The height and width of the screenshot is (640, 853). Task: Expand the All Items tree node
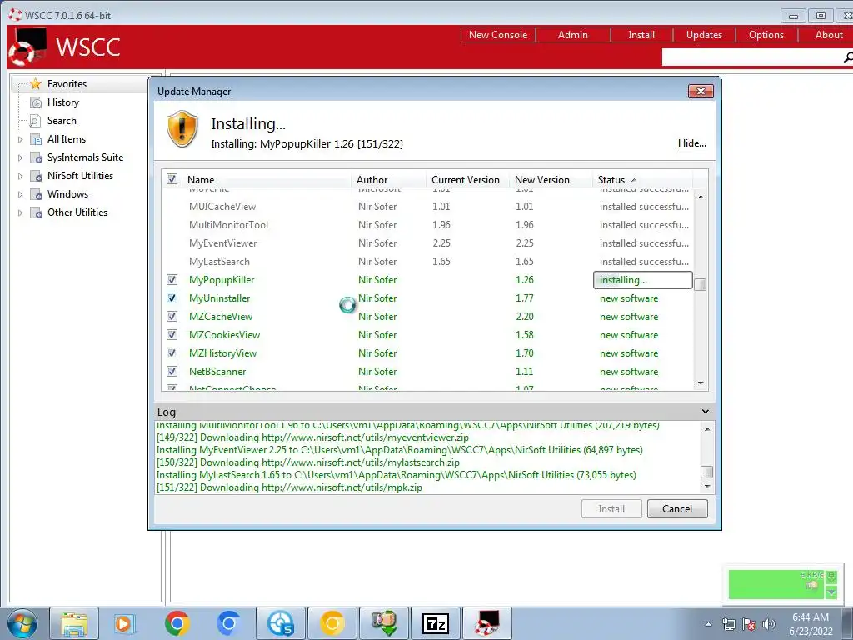20,139
